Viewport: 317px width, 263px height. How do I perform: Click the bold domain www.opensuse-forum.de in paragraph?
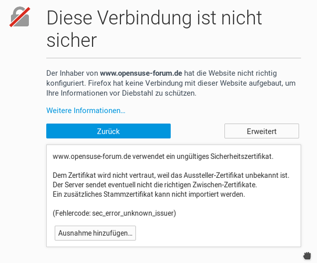141,73
